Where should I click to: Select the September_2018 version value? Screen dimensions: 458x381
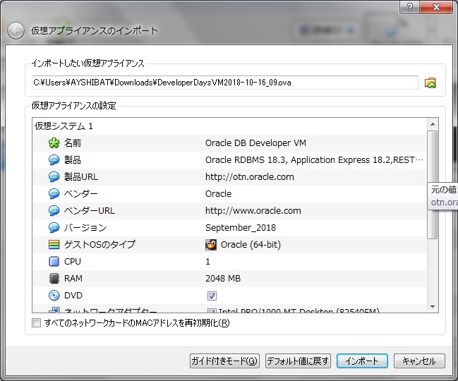241,228
